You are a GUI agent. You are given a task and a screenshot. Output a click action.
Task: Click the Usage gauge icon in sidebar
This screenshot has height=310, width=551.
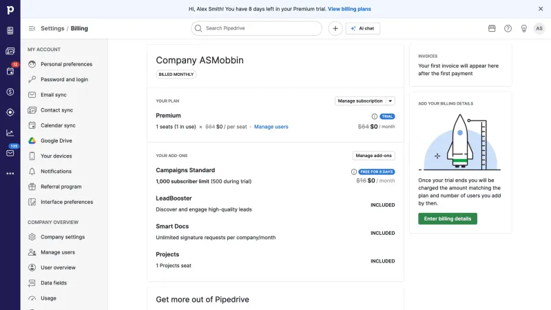coord(32,298)
